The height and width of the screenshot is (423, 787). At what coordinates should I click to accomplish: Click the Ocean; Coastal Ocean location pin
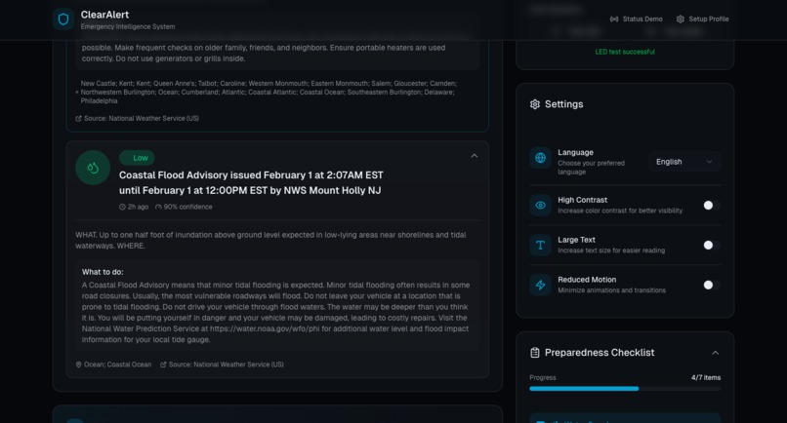pyautogui.click(x=78, y=365)
